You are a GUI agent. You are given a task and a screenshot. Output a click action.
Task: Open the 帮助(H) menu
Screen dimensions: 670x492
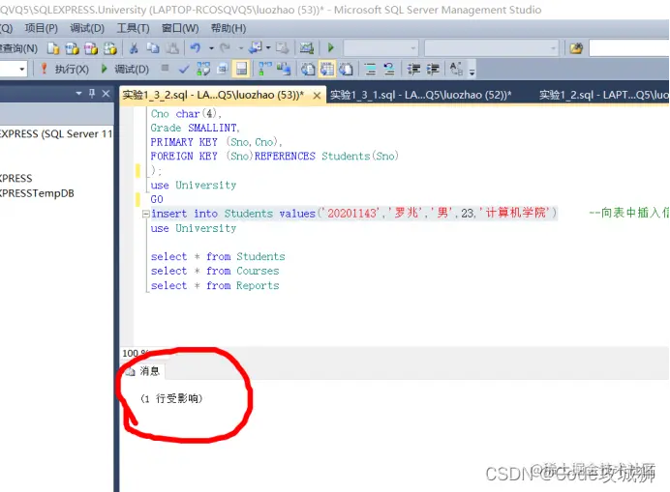click(228, 28)
